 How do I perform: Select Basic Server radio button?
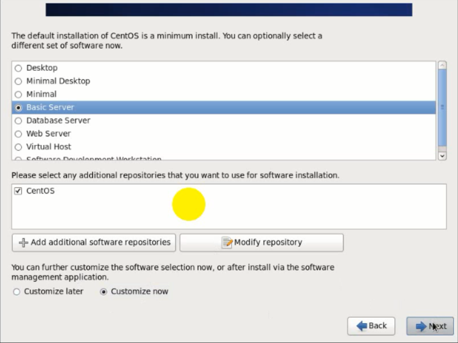(18, 108)
